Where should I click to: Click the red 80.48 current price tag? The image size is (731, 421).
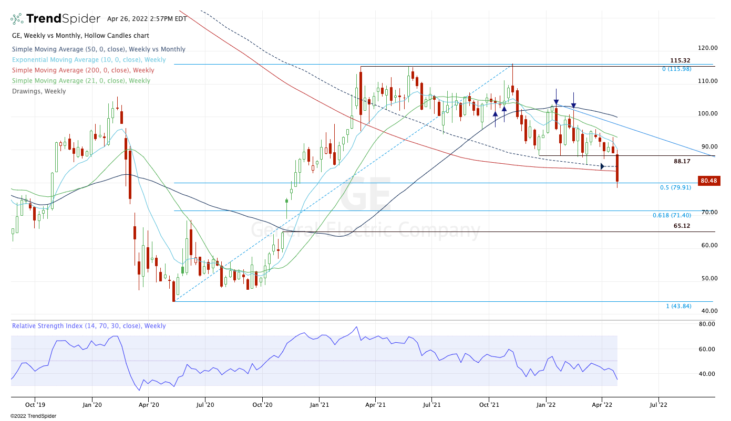point(708,181)
